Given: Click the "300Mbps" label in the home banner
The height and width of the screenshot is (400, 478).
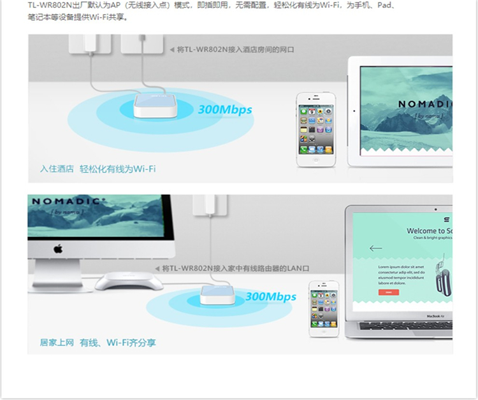Looking at the screenshot, I should tap(271, 296).
